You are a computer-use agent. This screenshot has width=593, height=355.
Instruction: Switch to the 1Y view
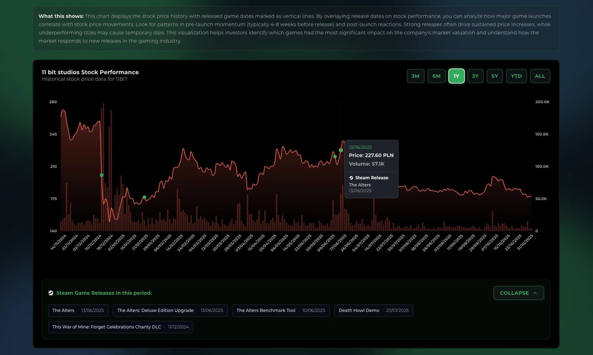[457, 76]
